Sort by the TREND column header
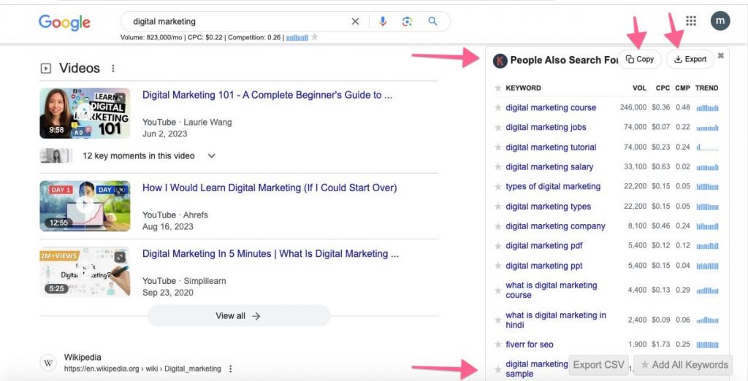 click(706, 88)
